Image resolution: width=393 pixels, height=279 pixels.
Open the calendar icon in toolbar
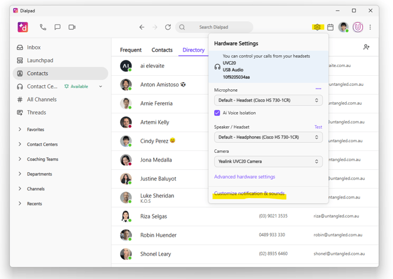point(330,27)
